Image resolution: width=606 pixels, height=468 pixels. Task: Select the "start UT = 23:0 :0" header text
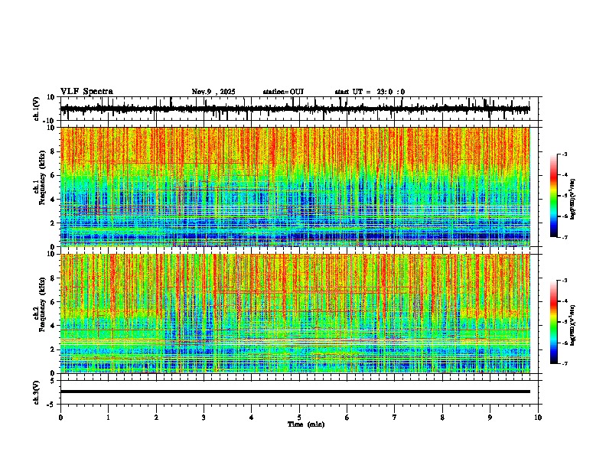(370, 92)
